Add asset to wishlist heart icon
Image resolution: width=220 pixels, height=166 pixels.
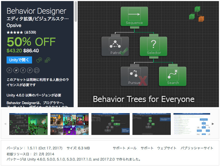(39, 60)
